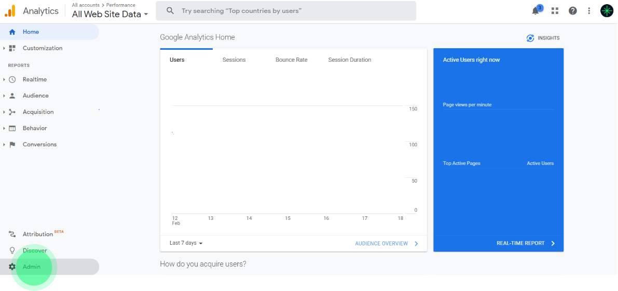
Task: Click the Google Analytics logo
Action: 10,11
